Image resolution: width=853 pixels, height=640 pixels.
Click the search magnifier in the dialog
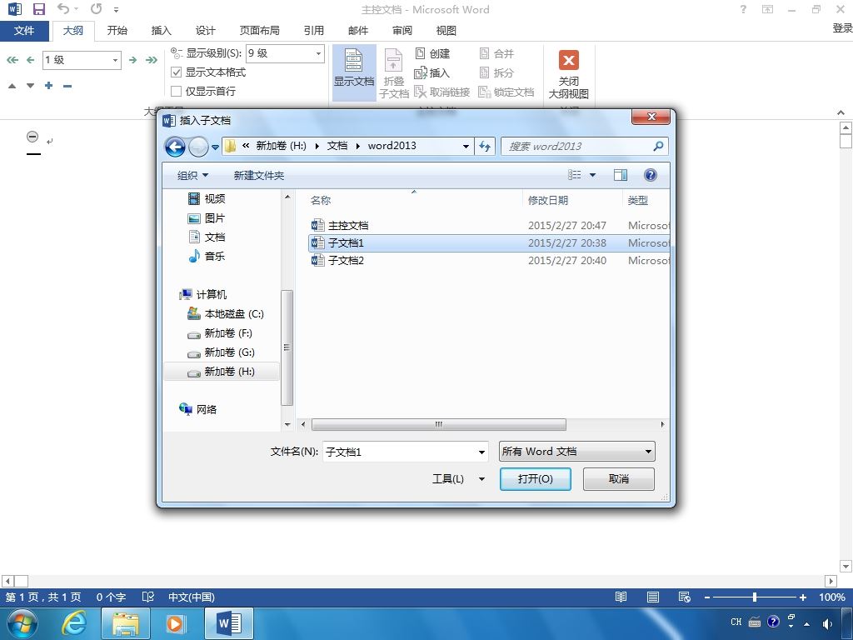658,146
